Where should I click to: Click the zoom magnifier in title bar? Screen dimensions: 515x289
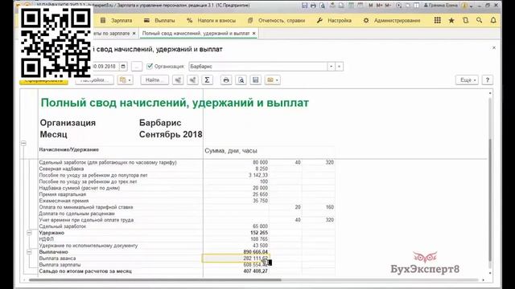(399, 6)
